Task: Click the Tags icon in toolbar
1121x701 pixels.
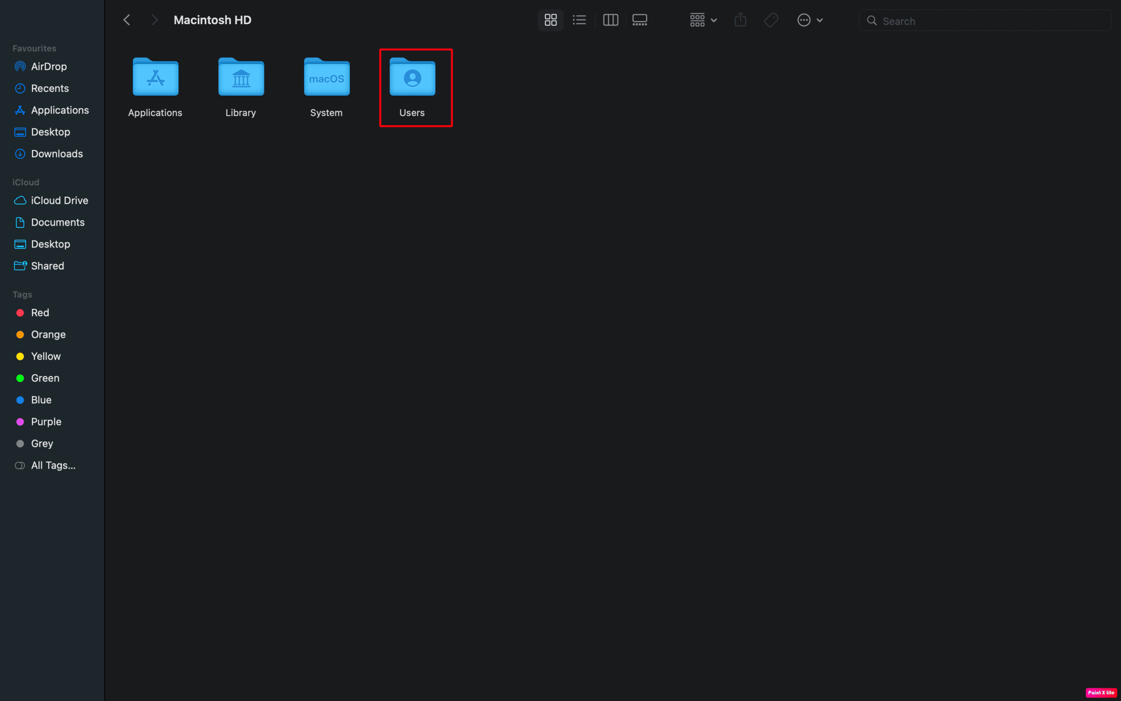Action: point(772,19)
